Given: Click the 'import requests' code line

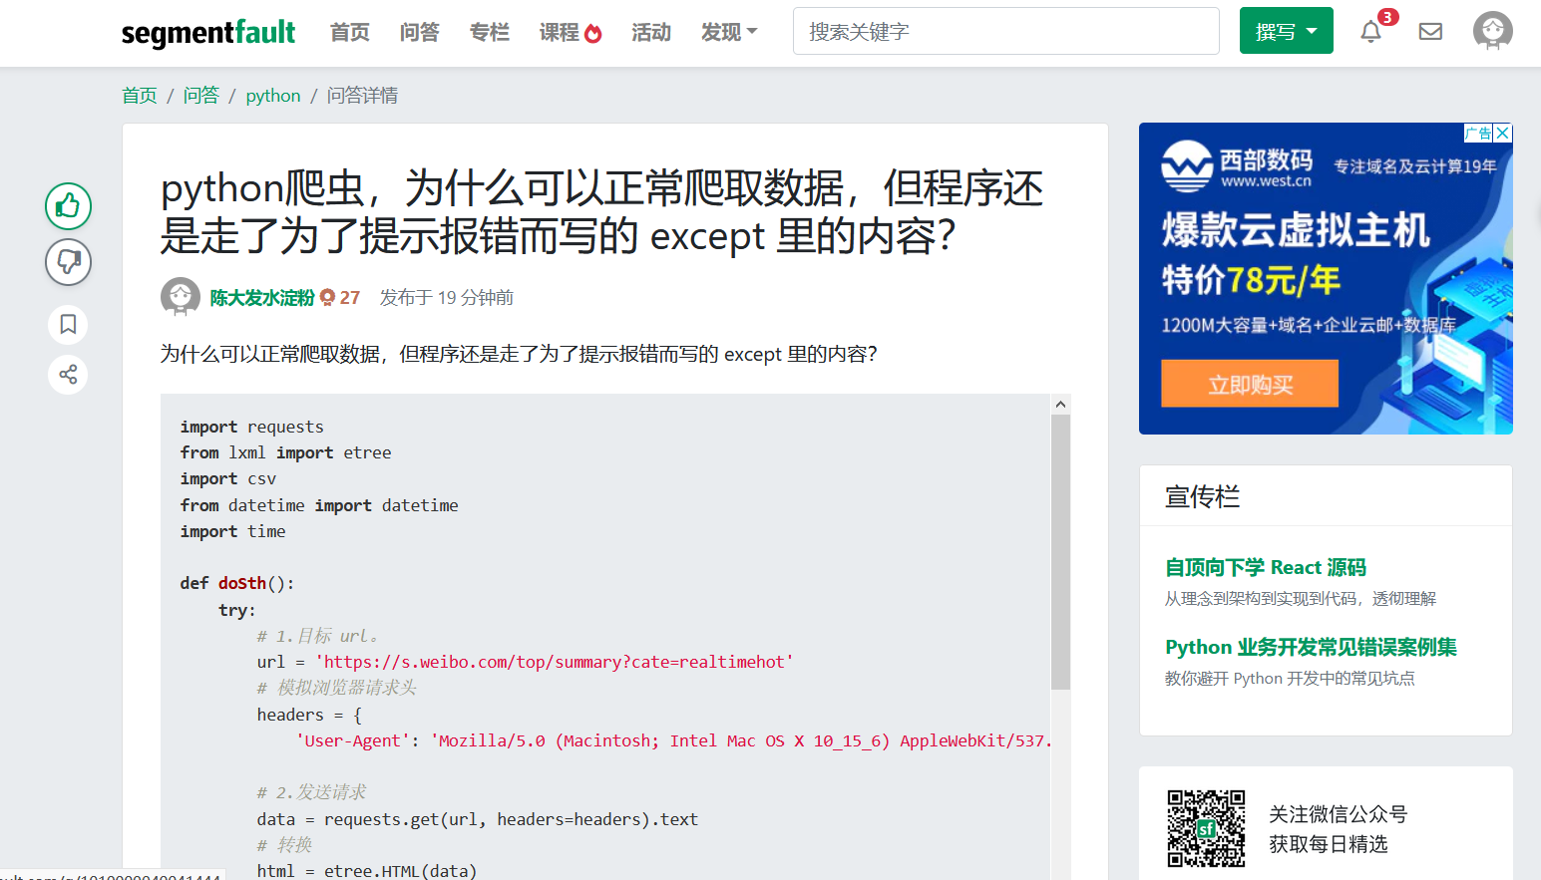Looking at the screenshot, I should point(252,427).
